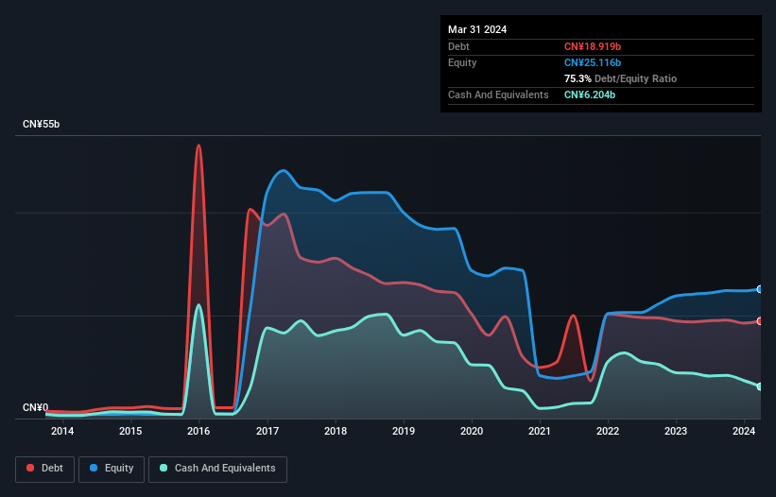Click the CN¥6.204b cash value
This screenshot has height=497, width=776.
(x=590, y=94)
